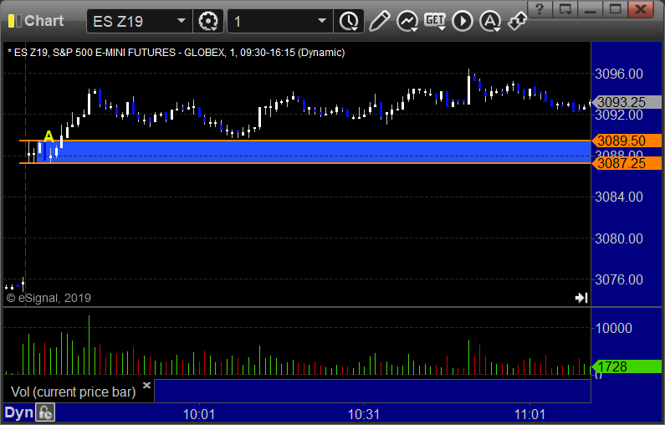Click the yellow A marker on chart
The width and height of the screenshot is (665, 425).
pyautogui.click(x=49, y=136)
